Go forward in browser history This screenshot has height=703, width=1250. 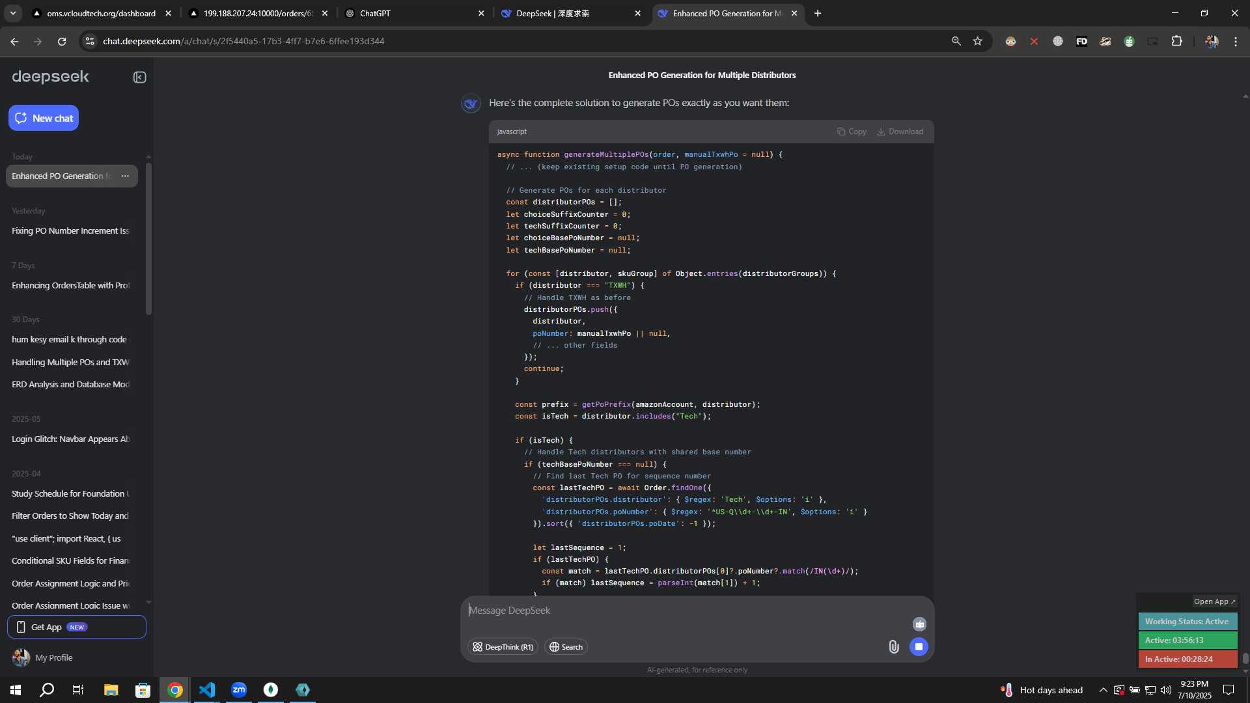[x=38, y=41]
